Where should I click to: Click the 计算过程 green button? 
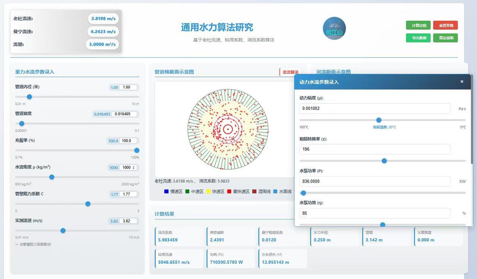pyautogui.click(x=417, y=25)
